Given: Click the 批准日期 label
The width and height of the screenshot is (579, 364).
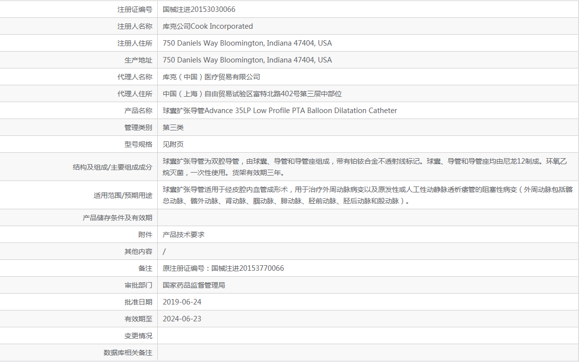Looking at the screenshot, I should [138, 302].
